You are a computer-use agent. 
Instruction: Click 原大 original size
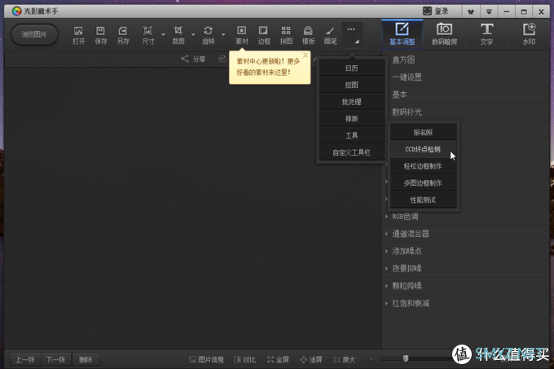344,359
